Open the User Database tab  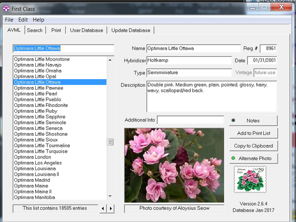point(86,31)
